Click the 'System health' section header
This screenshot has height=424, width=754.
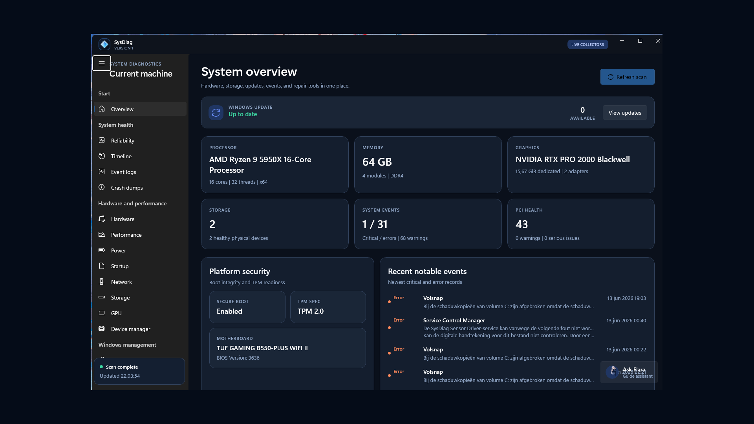(x=115, y=125)
